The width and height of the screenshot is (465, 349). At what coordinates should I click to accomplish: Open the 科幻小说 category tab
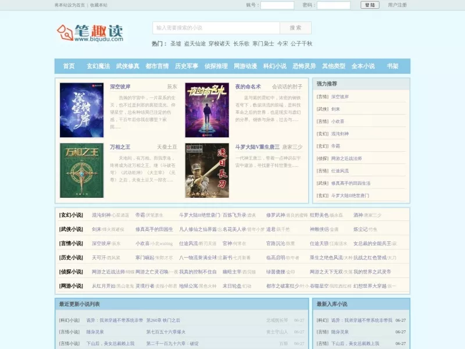tap(274, 66)
